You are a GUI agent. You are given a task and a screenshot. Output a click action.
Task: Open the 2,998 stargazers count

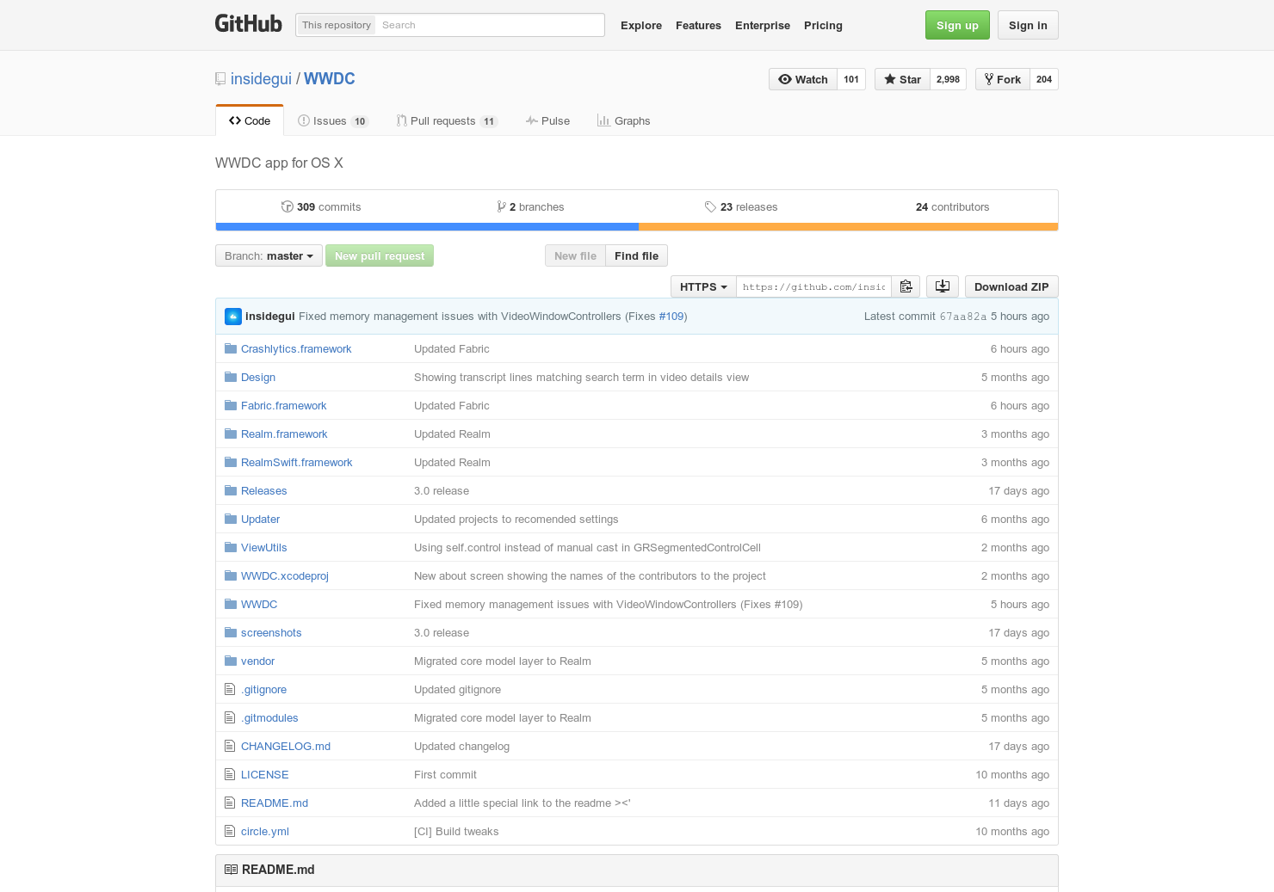(x=949, y=79)
